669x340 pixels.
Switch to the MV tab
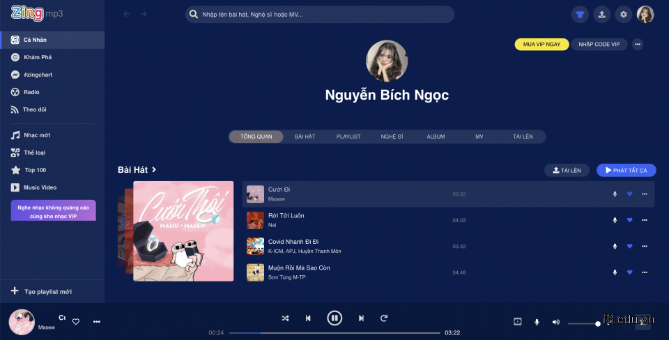(479, 137)
